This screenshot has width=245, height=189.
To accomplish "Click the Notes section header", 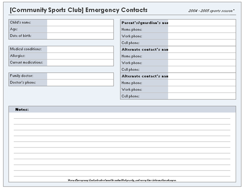I will click(x=22, y=109).
